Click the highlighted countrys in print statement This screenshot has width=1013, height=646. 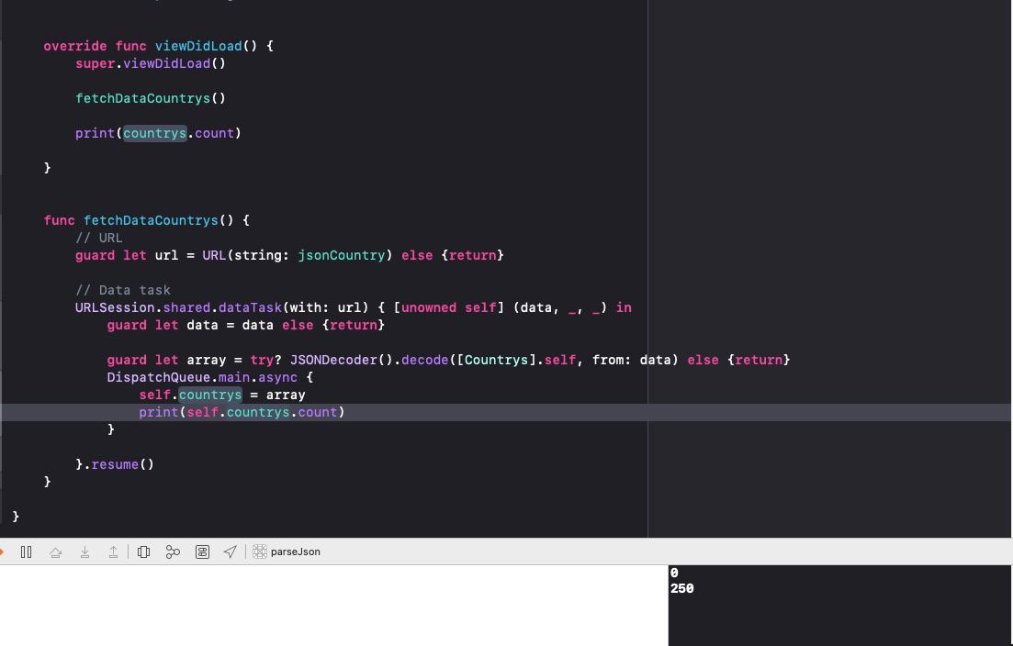155,134
